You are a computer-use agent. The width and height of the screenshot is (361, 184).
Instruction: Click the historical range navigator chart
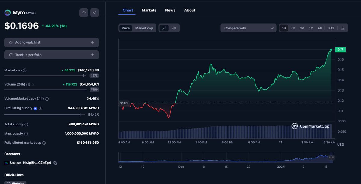[226, 157]
